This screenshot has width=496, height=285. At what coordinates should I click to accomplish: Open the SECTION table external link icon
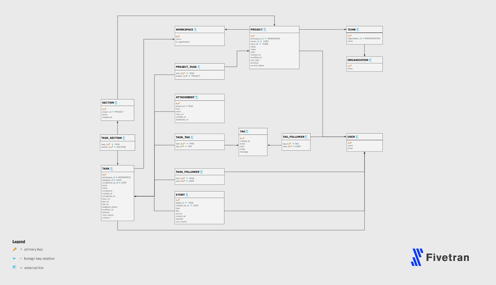116,103
